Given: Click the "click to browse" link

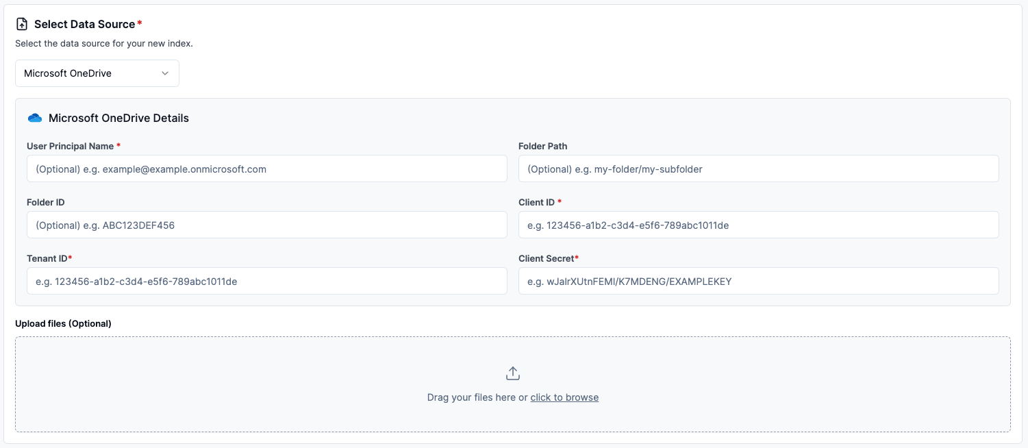Looking at the screenshot, I should pos(564,397).
